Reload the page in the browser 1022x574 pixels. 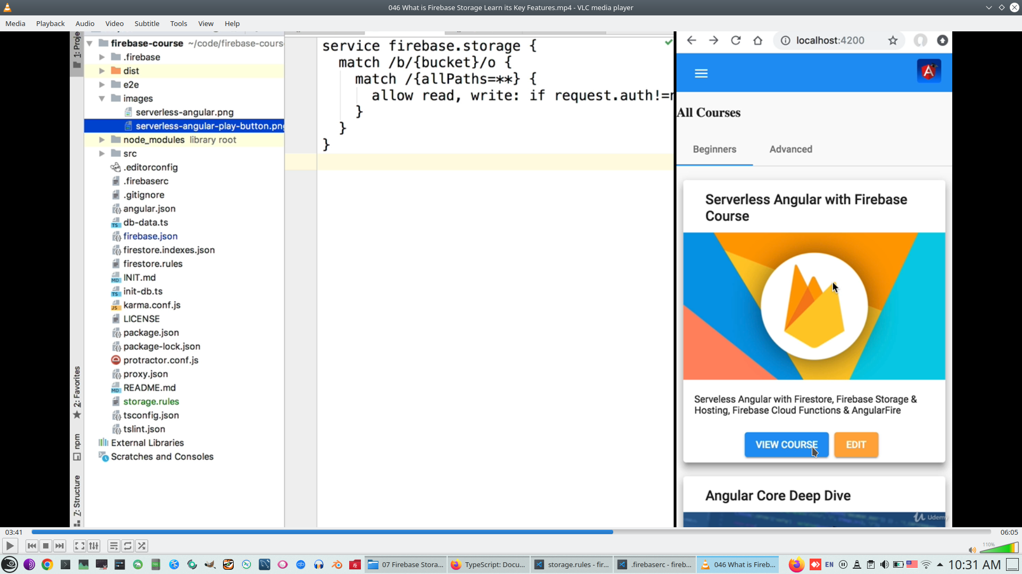tap(736, 40)
